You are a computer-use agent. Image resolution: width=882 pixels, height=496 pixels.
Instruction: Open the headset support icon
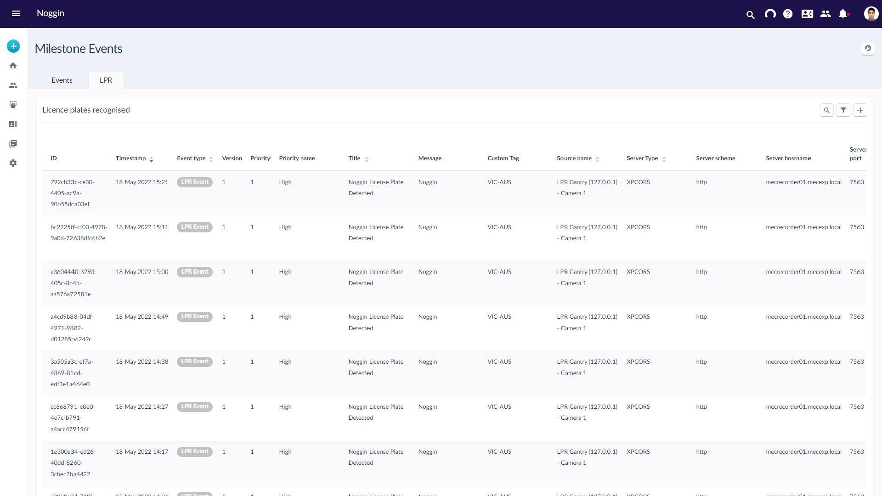tap(770, 14)
